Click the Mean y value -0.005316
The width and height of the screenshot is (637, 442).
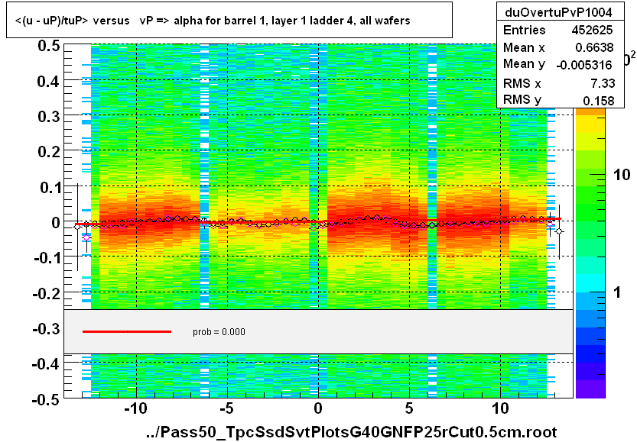(x=584, y=65)
